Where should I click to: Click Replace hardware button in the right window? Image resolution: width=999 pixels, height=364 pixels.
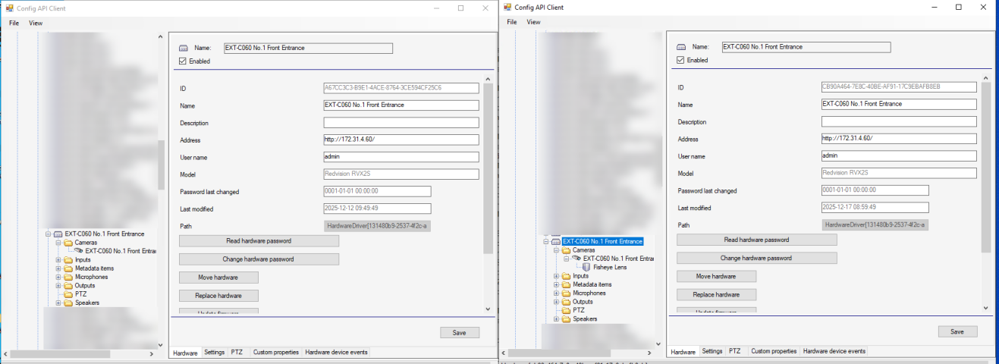[716, 294]
